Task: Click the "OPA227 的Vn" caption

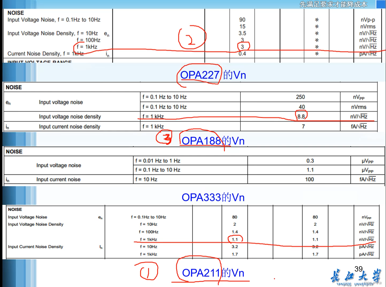Action: [213, 75]
